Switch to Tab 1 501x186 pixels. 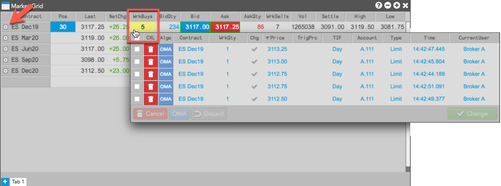[18, 182]
